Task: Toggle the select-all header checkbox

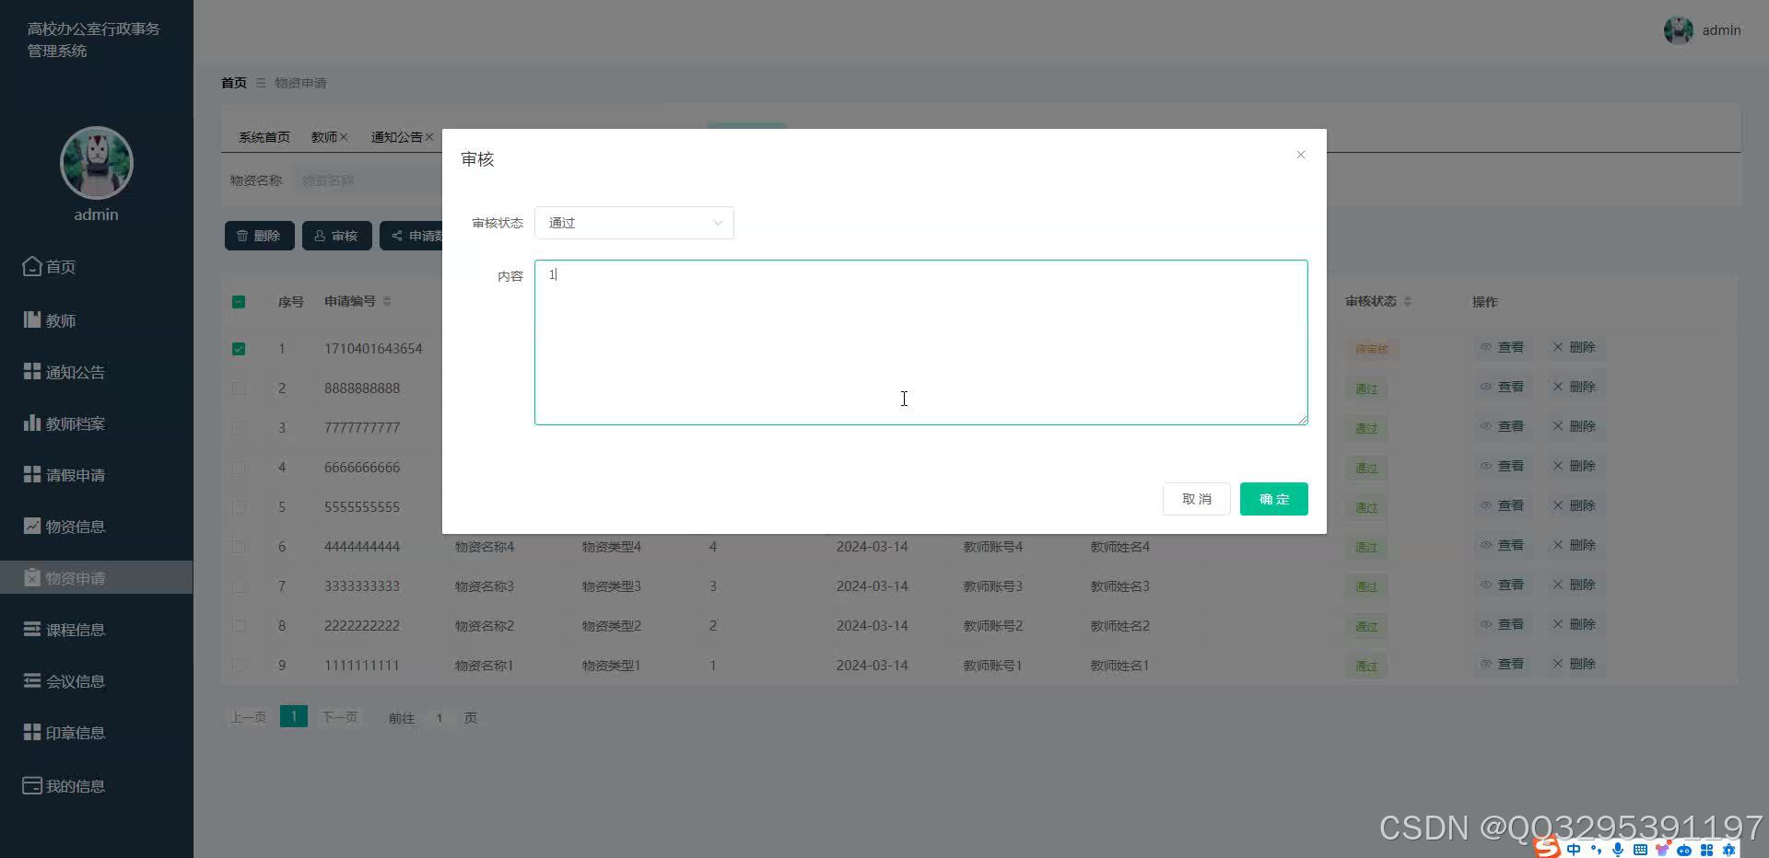Action: click(x=239, y=302)
